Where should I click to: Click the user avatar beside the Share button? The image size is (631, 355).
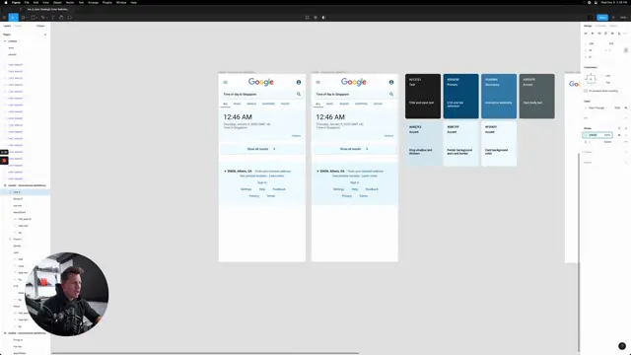click(591, 18)
